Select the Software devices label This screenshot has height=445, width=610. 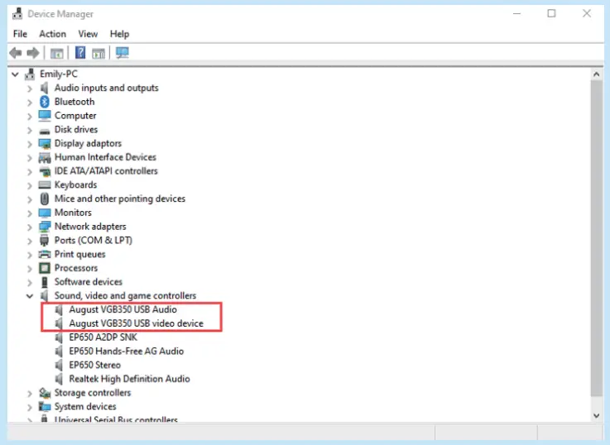[x=89, y=282]
